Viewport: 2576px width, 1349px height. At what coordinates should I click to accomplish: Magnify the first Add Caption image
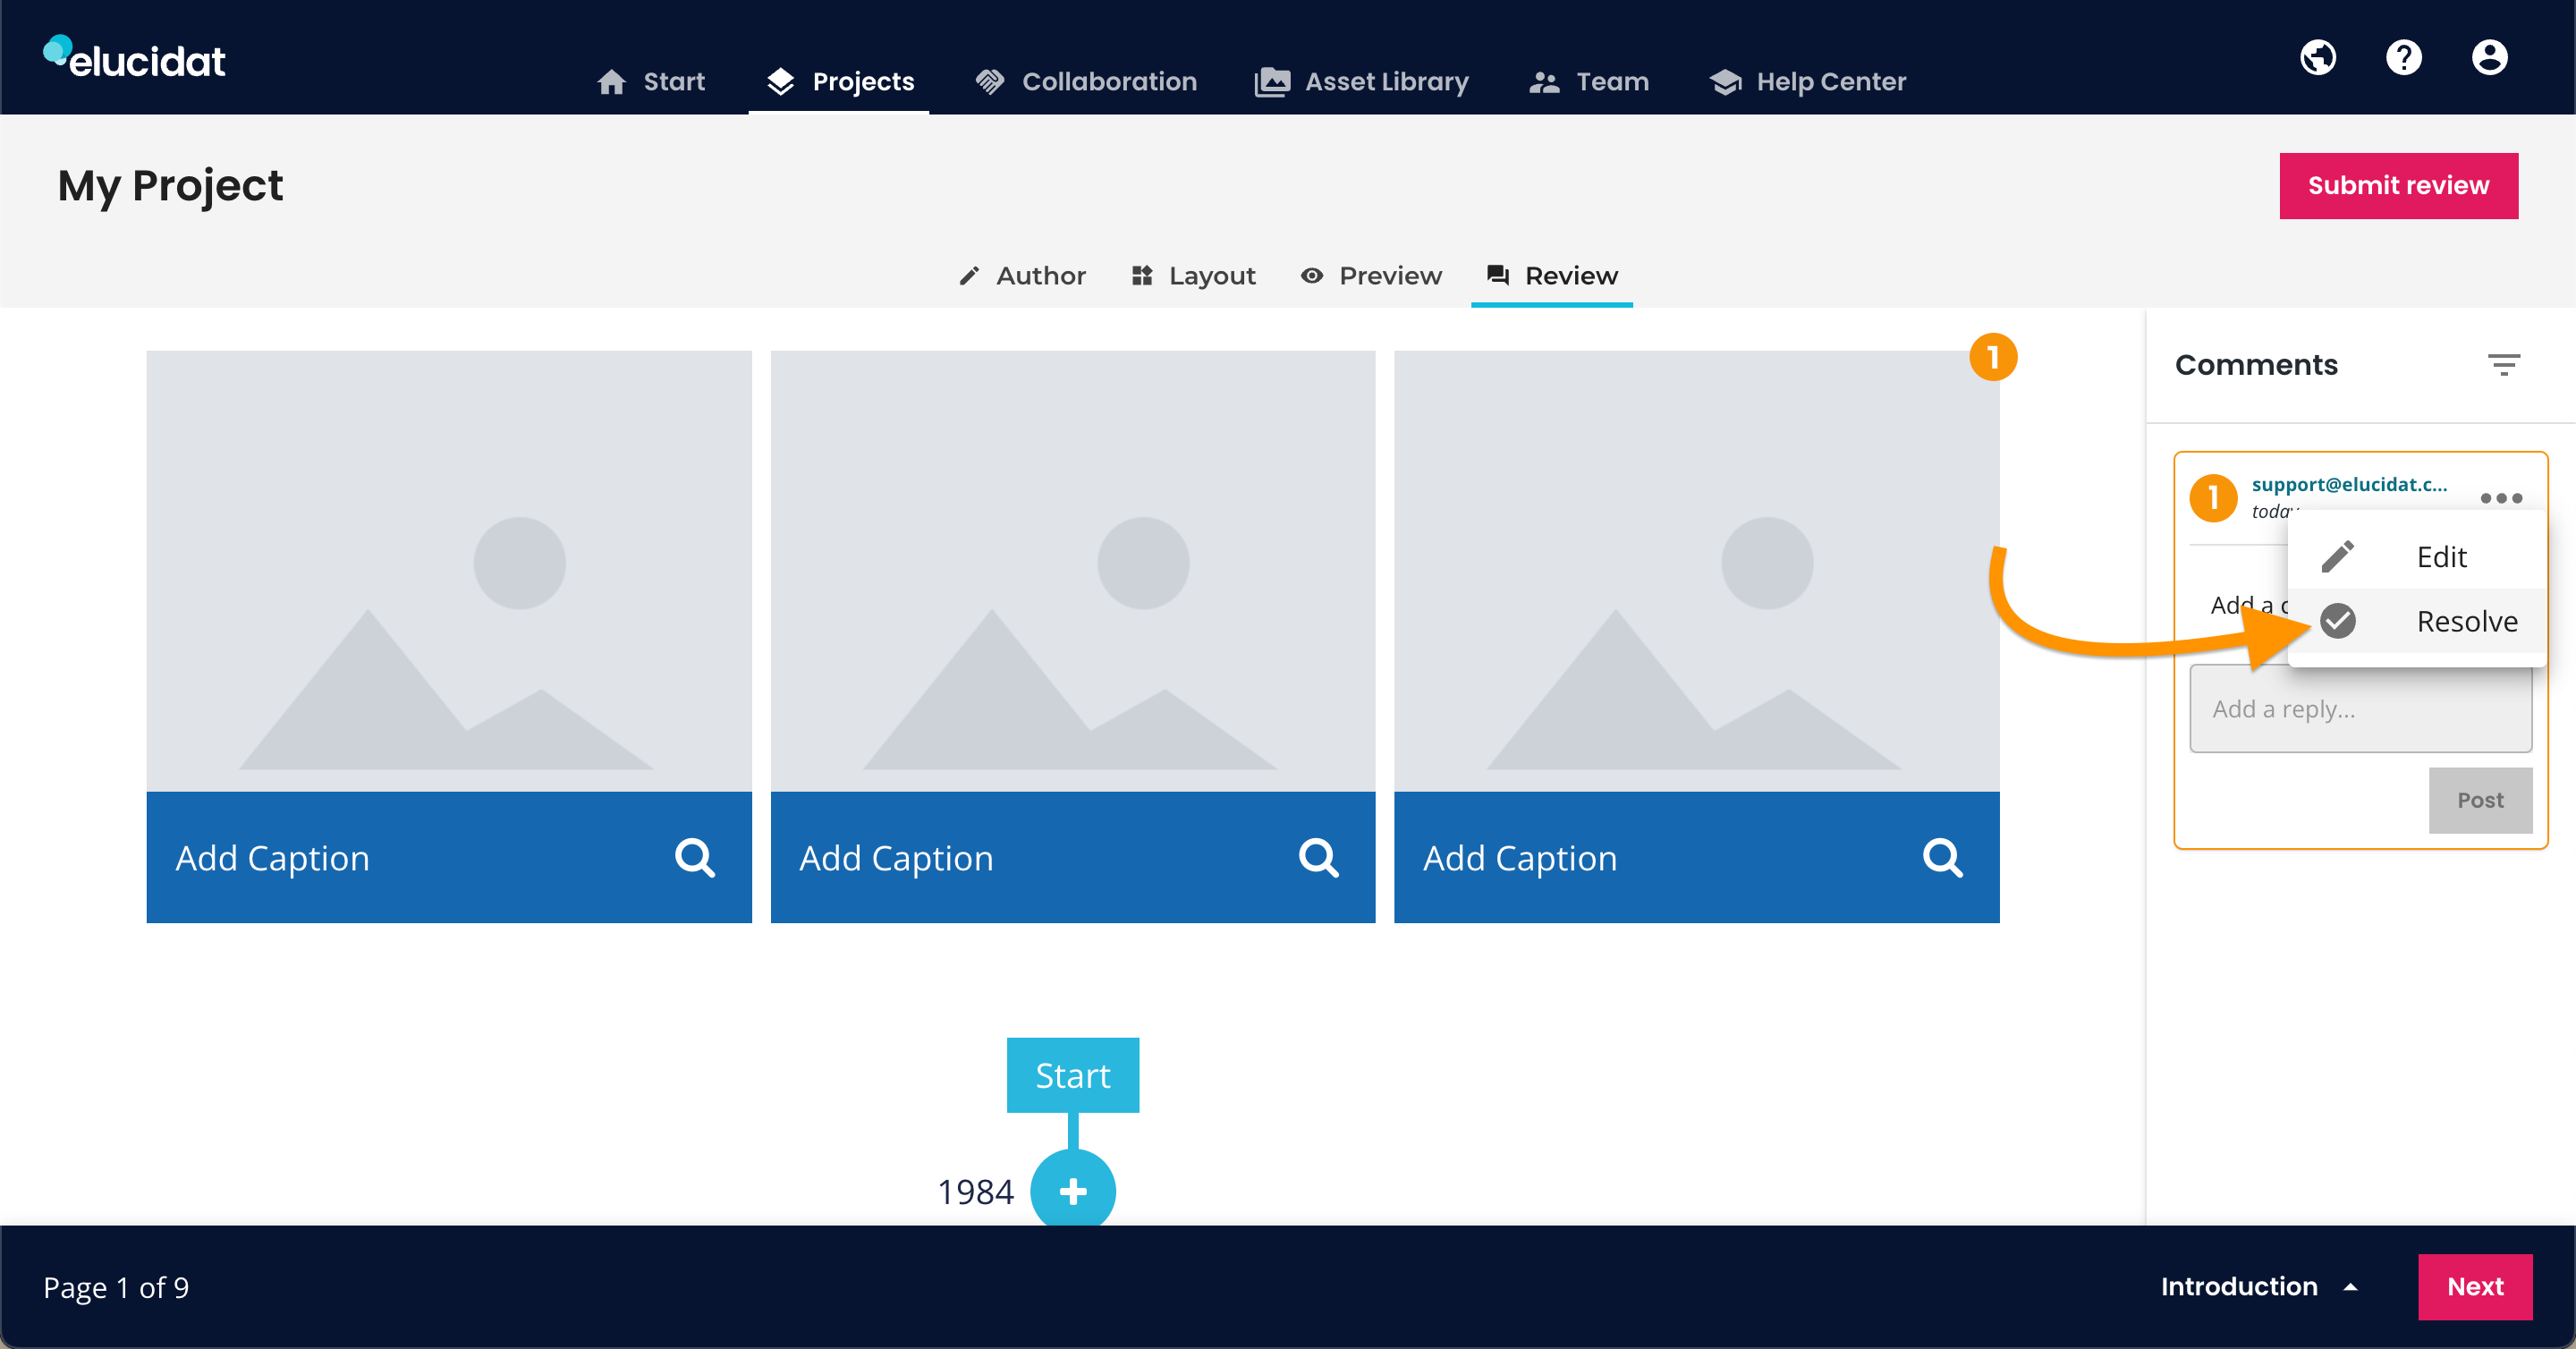(x=695, y=858)
